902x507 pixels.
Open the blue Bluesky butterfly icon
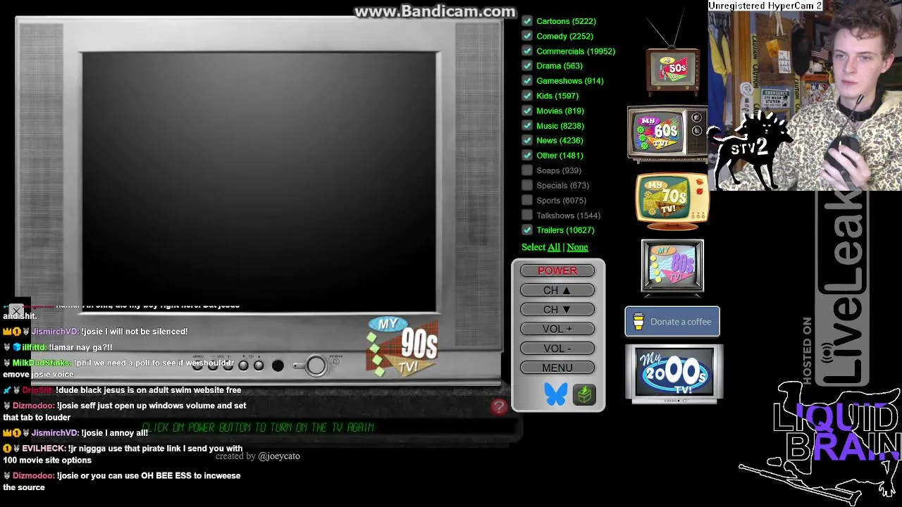pyautogui.click(x=555, y=394)
